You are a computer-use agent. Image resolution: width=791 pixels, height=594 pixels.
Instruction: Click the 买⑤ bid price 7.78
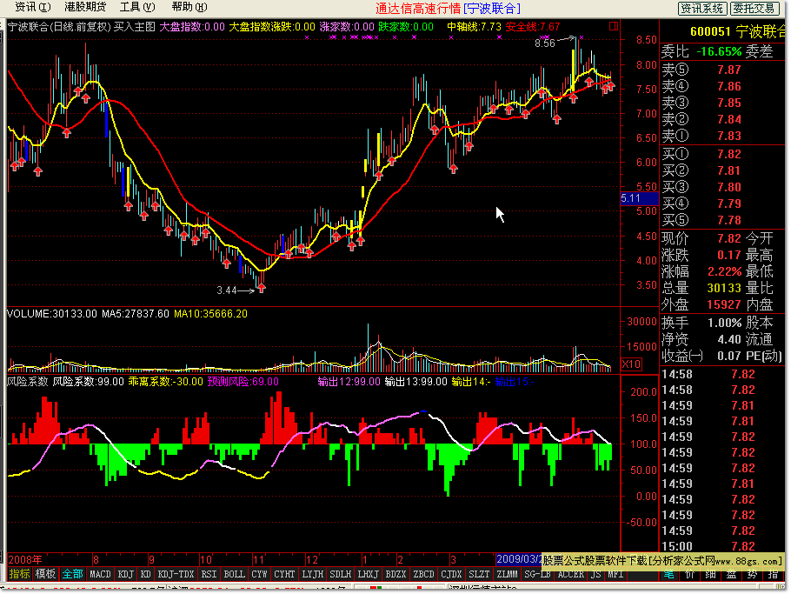click(x=729, y=220)
